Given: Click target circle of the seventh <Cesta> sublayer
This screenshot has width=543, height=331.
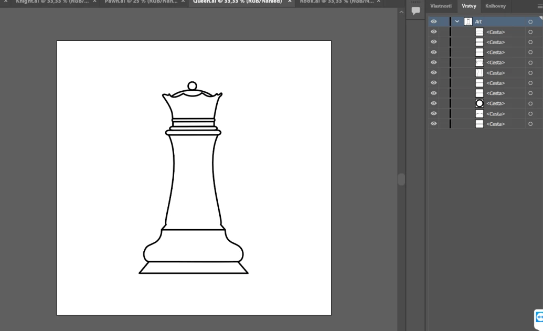Looking at the screenshot, I should pos(530,93).
